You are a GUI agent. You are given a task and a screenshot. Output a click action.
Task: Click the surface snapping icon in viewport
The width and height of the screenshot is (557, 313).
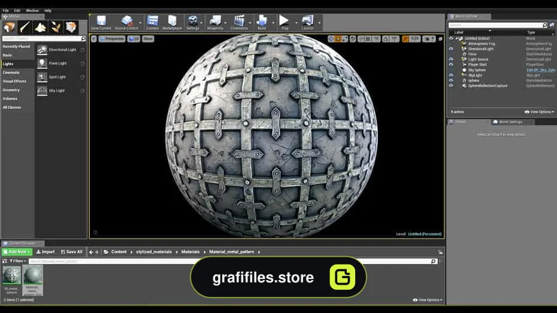pos(361,39)
